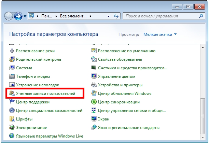Viewport: 209px width, 144px height.
Task: Click the Устройства и принтеры icon
Action: (x=94, y=85)
